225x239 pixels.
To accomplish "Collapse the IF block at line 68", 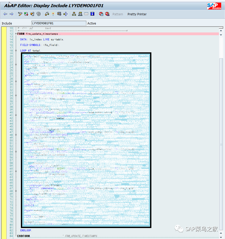I will point(16,191).
